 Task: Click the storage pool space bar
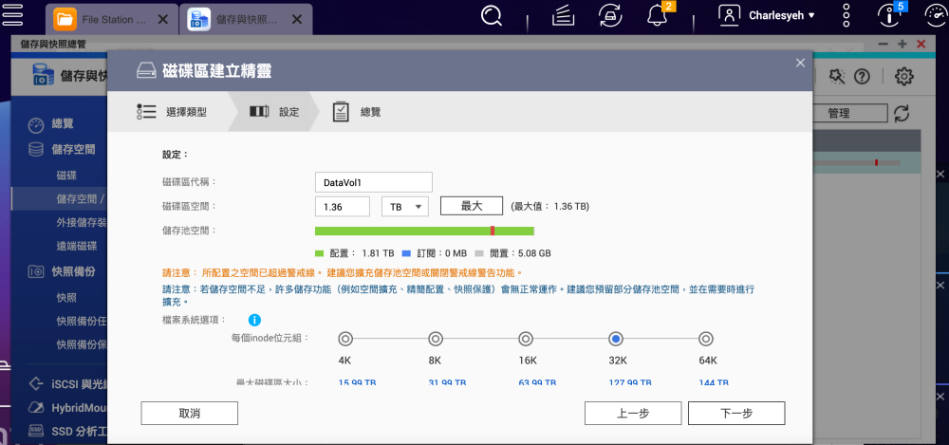coord(424,231)
